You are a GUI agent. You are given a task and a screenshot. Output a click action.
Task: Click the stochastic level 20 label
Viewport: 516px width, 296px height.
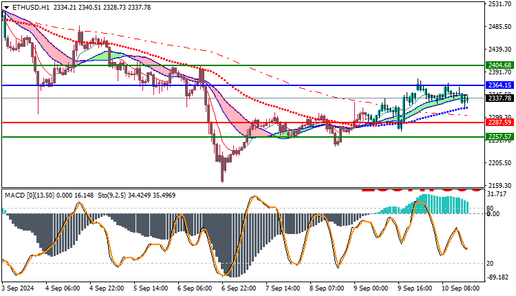tap(490, 264)
